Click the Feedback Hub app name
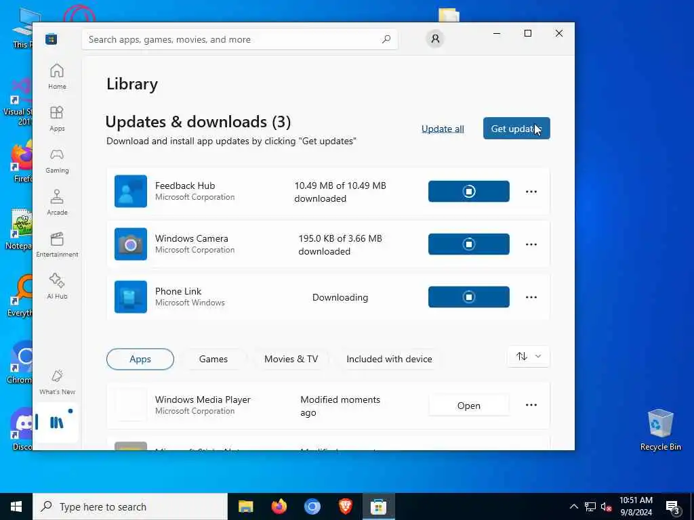 click(185, 186)
